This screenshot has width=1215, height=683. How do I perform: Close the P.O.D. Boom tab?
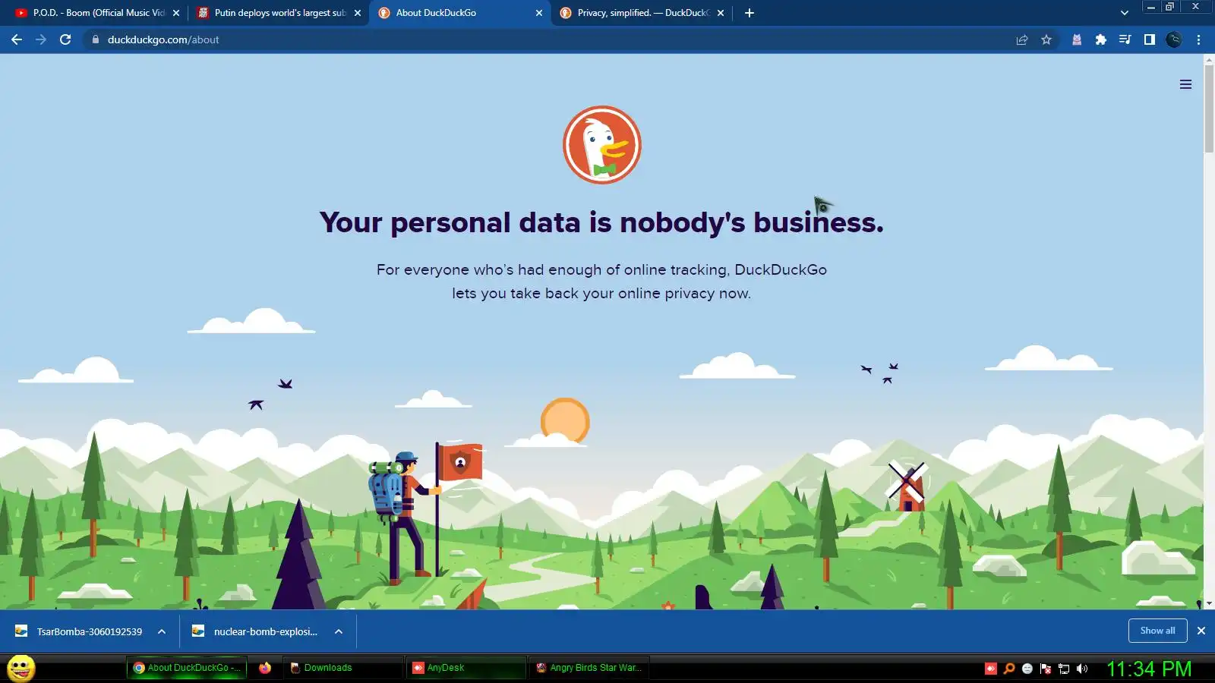pyautogui.click(x=176, y=13)
